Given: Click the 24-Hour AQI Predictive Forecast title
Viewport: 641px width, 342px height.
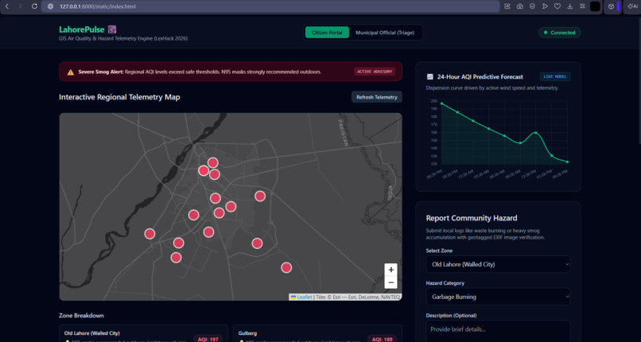Looking at the screenshot, I should tap(480, 76).
